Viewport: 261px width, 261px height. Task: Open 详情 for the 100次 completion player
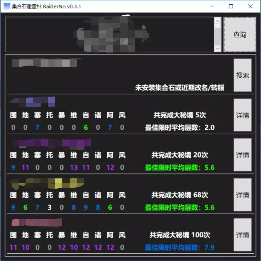[242, 235]
